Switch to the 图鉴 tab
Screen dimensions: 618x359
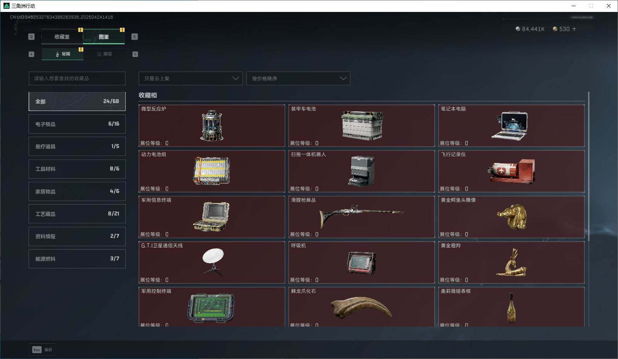[104, 37]
